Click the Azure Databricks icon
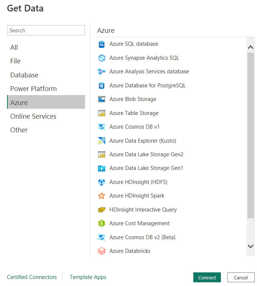 [102, 251]
